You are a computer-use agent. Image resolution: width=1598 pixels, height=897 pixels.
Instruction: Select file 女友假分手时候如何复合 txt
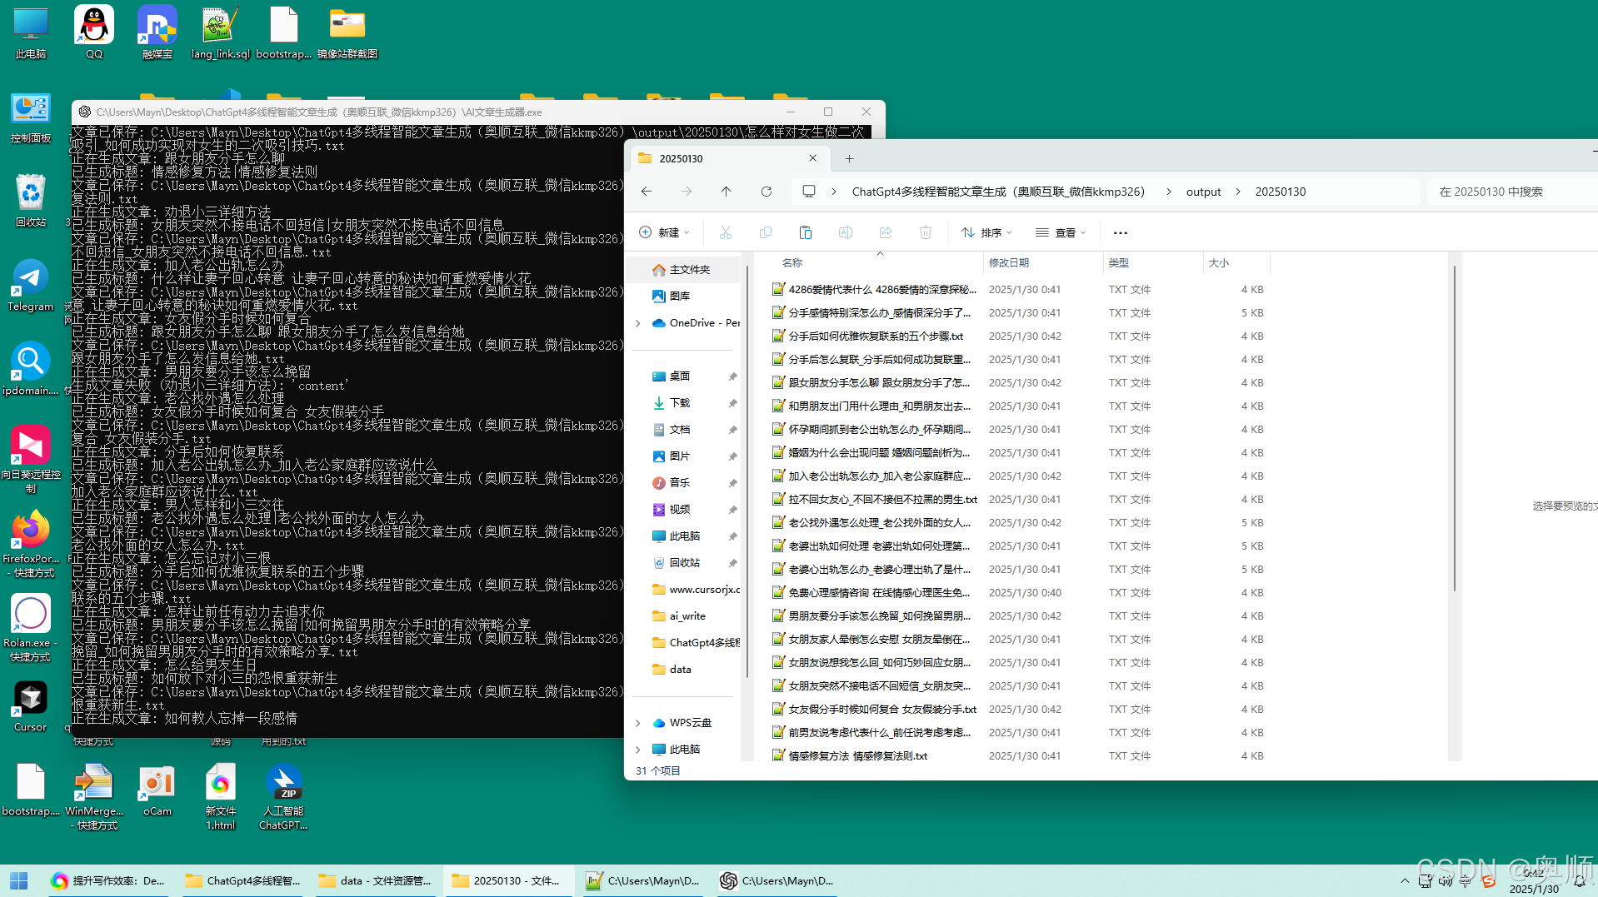[1019, 710]
